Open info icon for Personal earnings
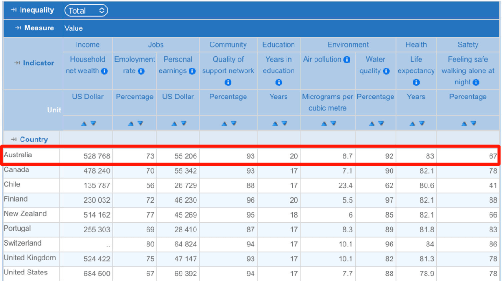The height and width of the screenshot is (281, 504). click(x=192, y=71)
